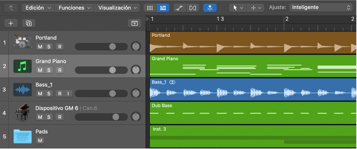This screenshot has width=357, height=149.
Task: Enable input monitoring on Bass_1 track
Action: [68, 94]
